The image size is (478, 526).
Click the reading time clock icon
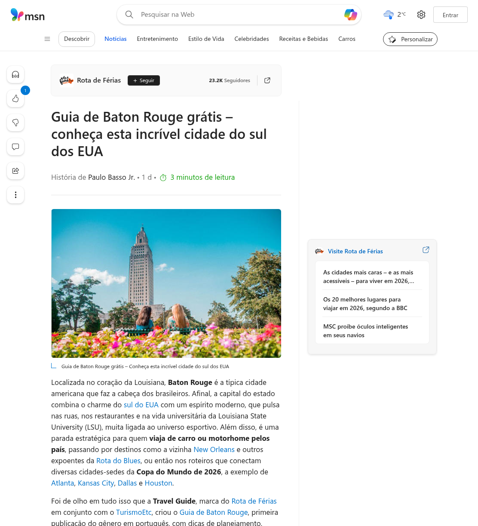[x=163, y=178]
